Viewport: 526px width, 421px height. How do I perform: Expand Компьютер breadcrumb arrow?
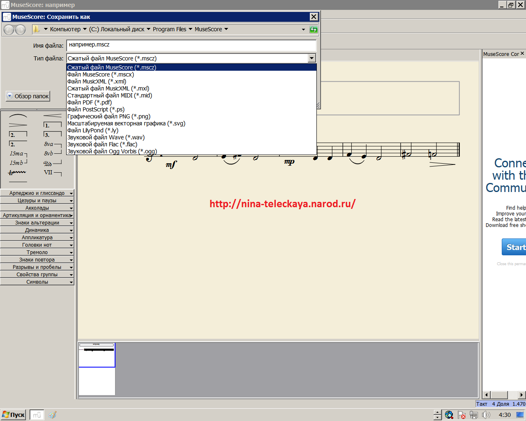point(85,29)
